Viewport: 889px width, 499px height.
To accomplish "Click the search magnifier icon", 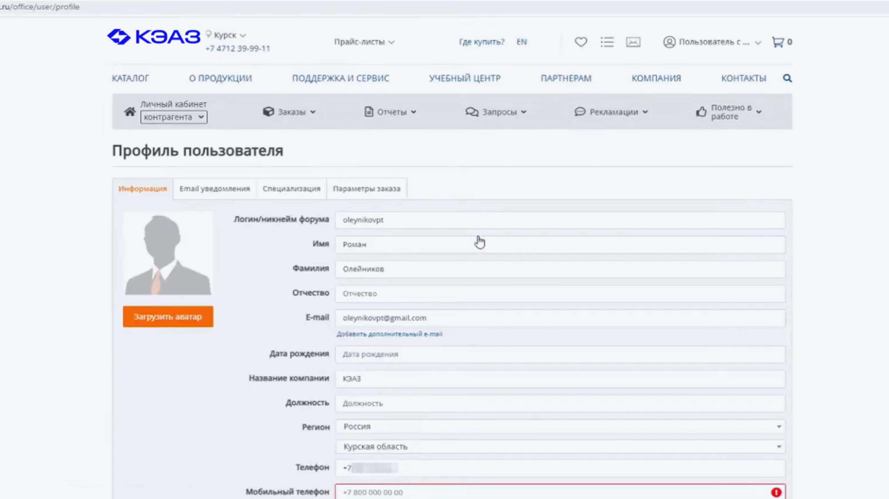I will (787, 78).
